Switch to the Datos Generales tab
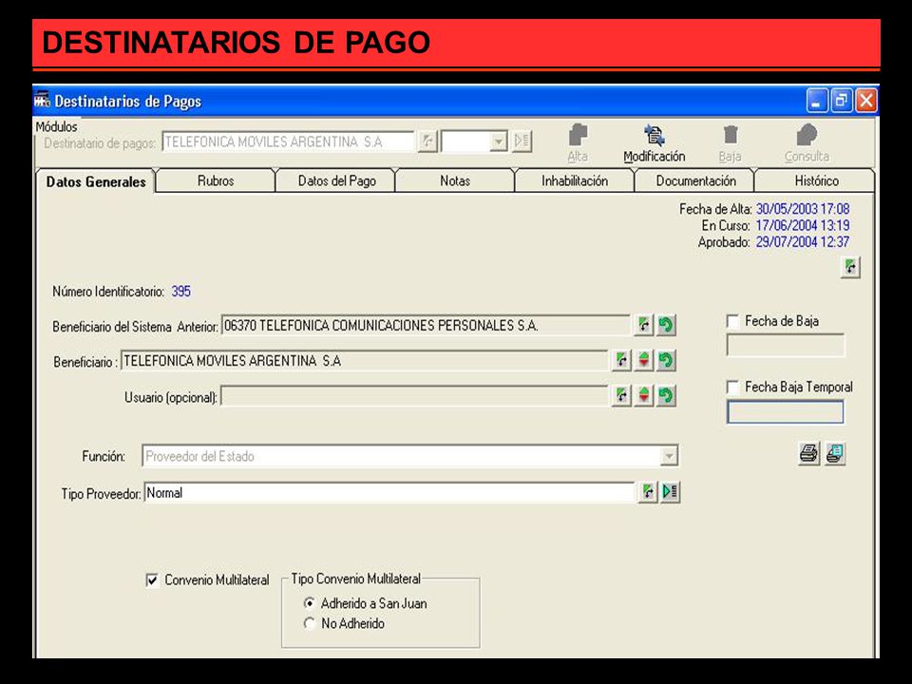 96,181
